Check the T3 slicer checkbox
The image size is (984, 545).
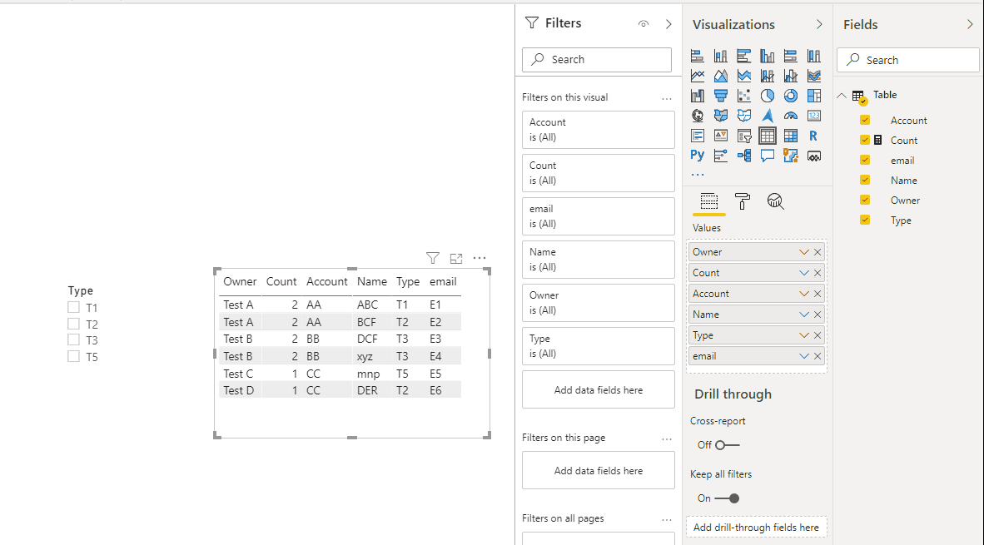tap(73, 340)
